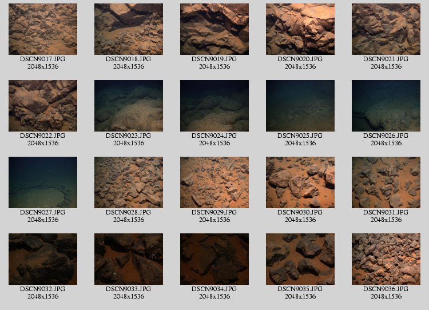
Task: Select thumbnail DSCN9021.JPG
Action: 386,29
